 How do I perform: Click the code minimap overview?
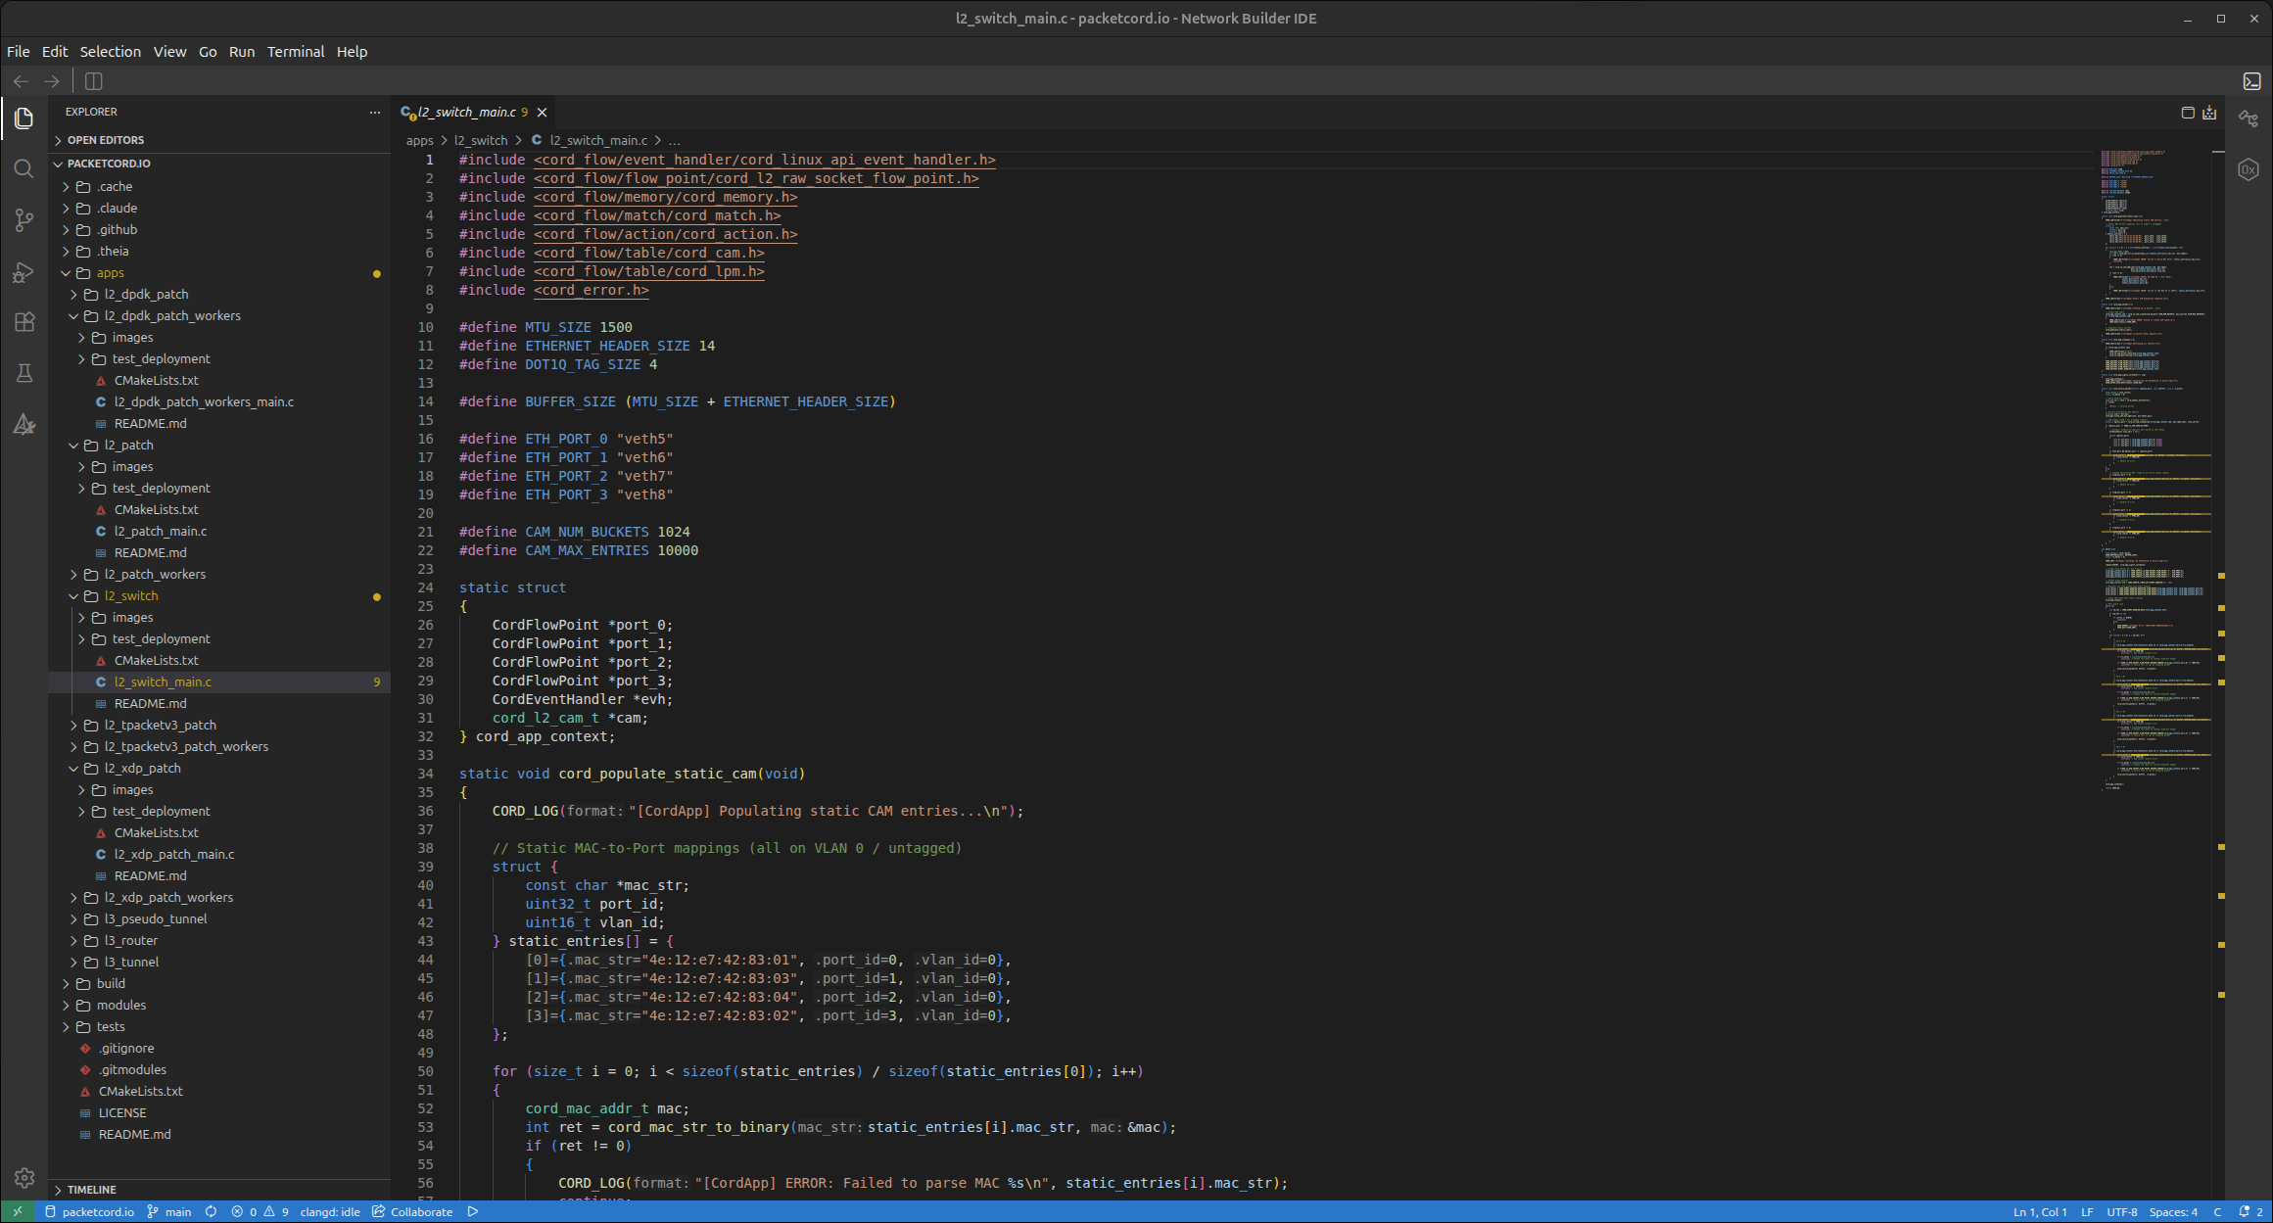click(2154, 470)
